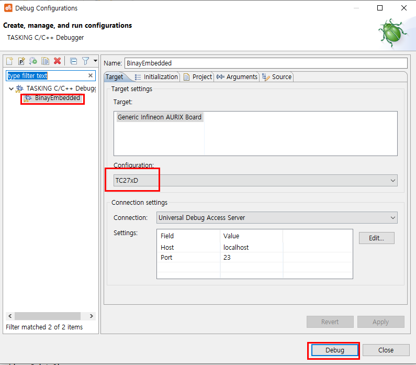Click the Field column header
The height and width of the screenshot is (365, 416).
[x=188, y=236]
